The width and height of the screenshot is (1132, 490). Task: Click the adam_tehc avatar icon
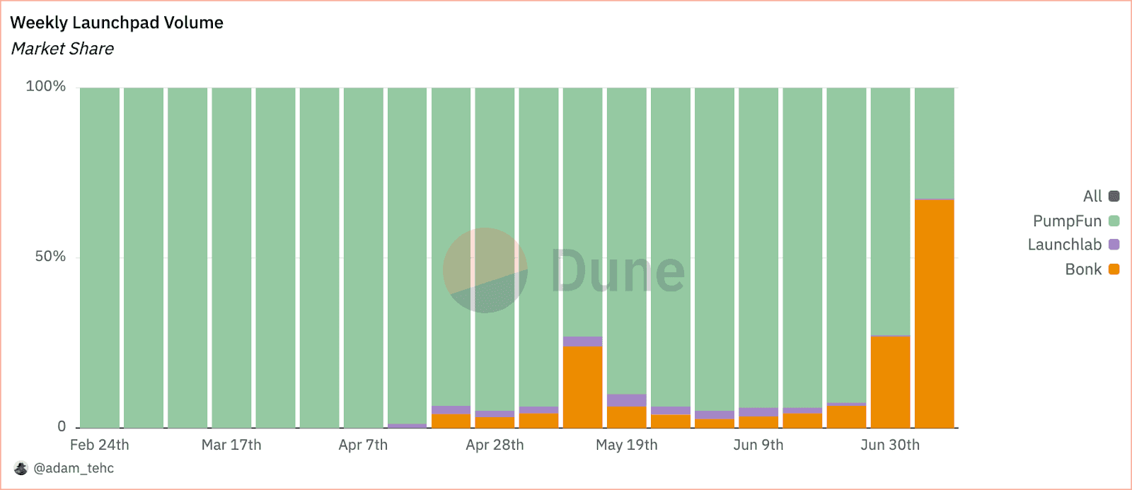(x=21, y=468)
